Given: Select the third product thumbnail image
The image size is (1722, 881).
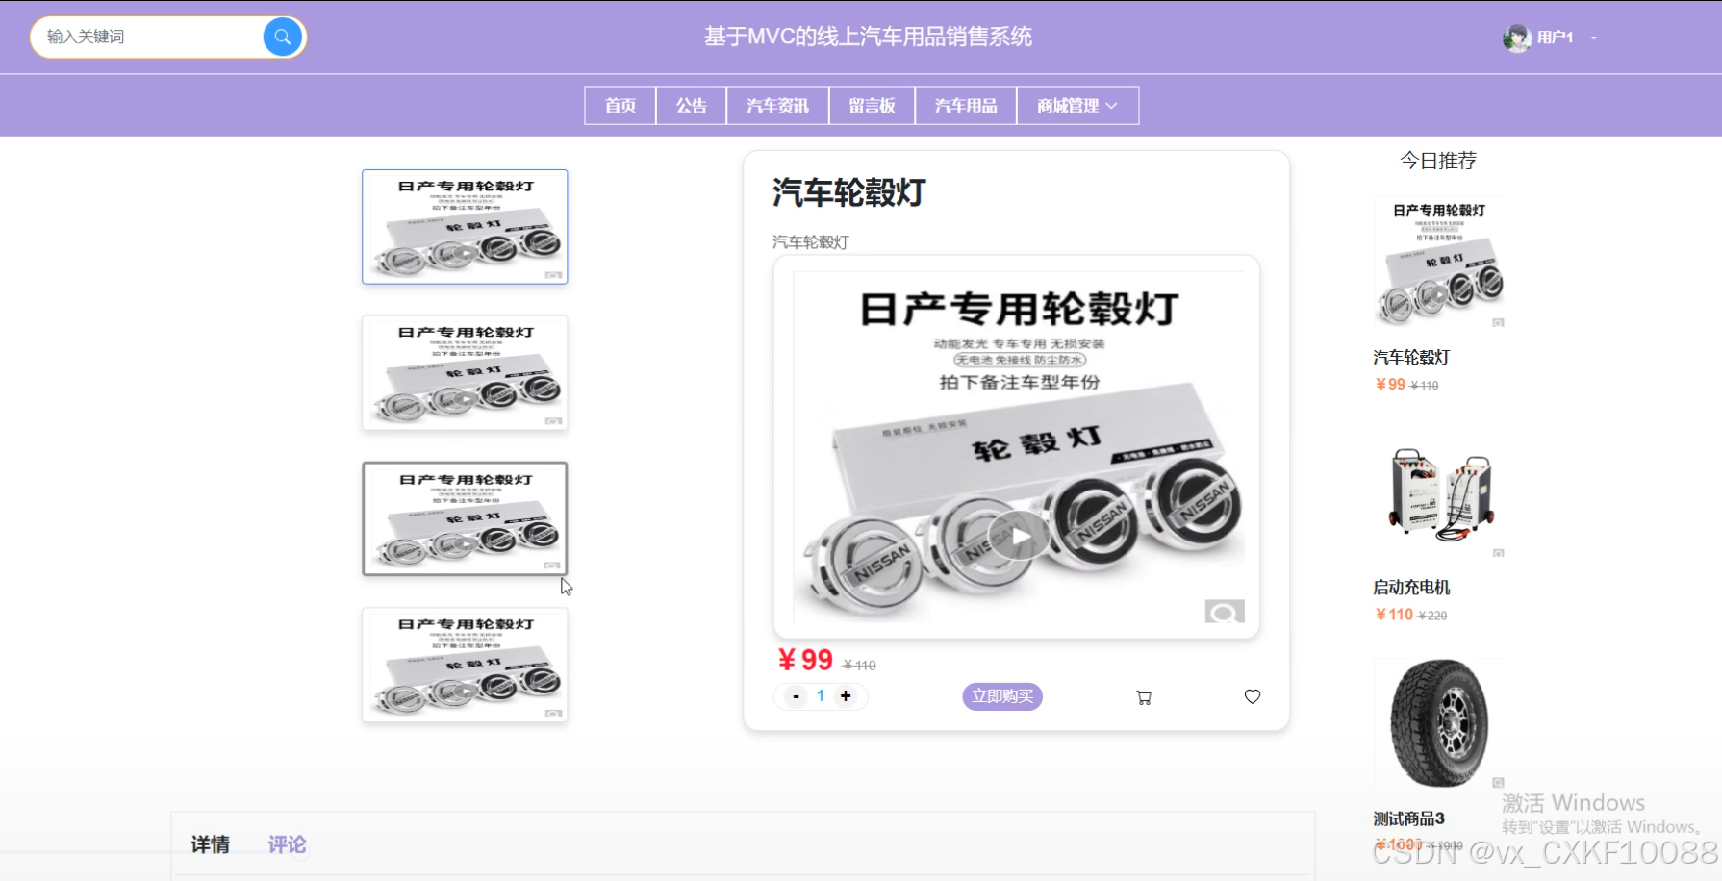Looking at the screenshot, I should click(465, 518).
